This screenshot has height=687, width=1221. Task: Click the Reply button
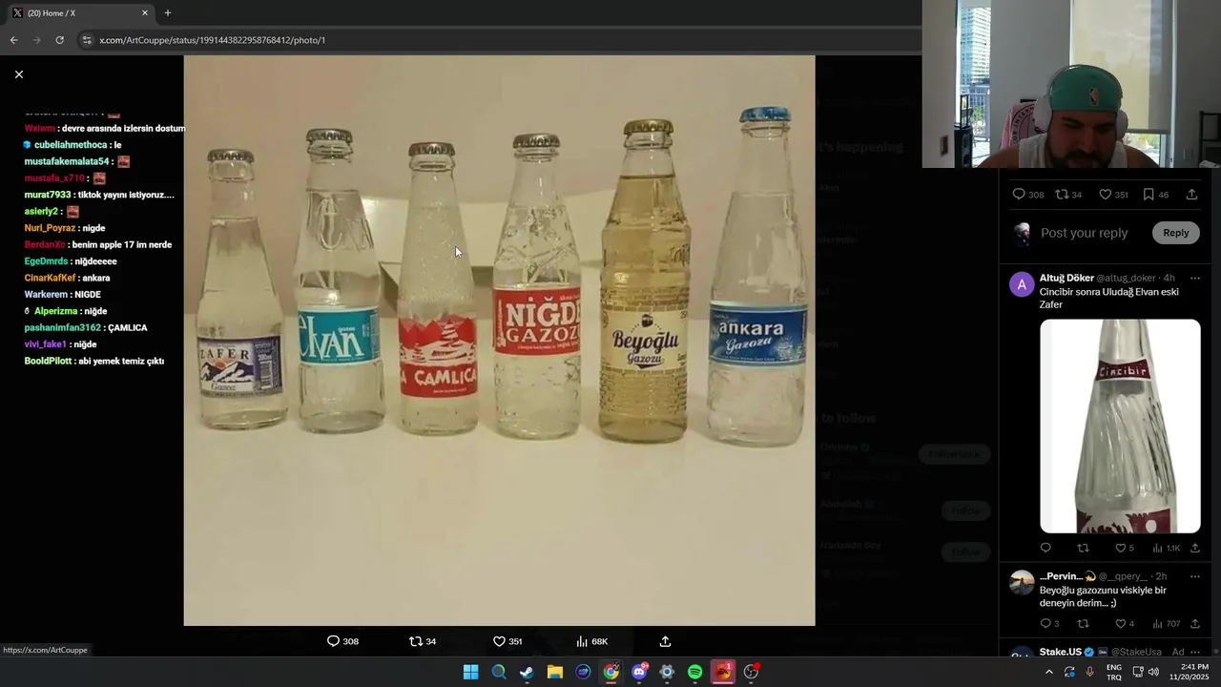pyautogui.click(x=1175, y=233)
